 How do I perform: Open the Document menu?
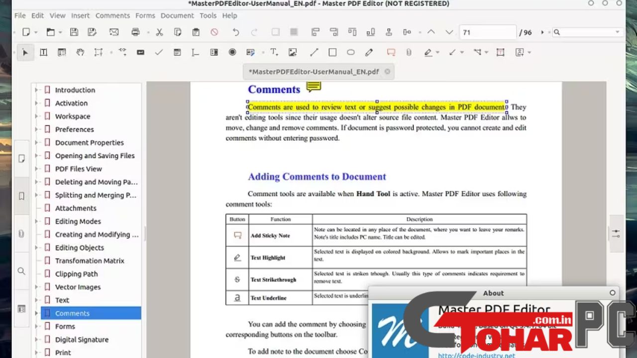[177, 15]
